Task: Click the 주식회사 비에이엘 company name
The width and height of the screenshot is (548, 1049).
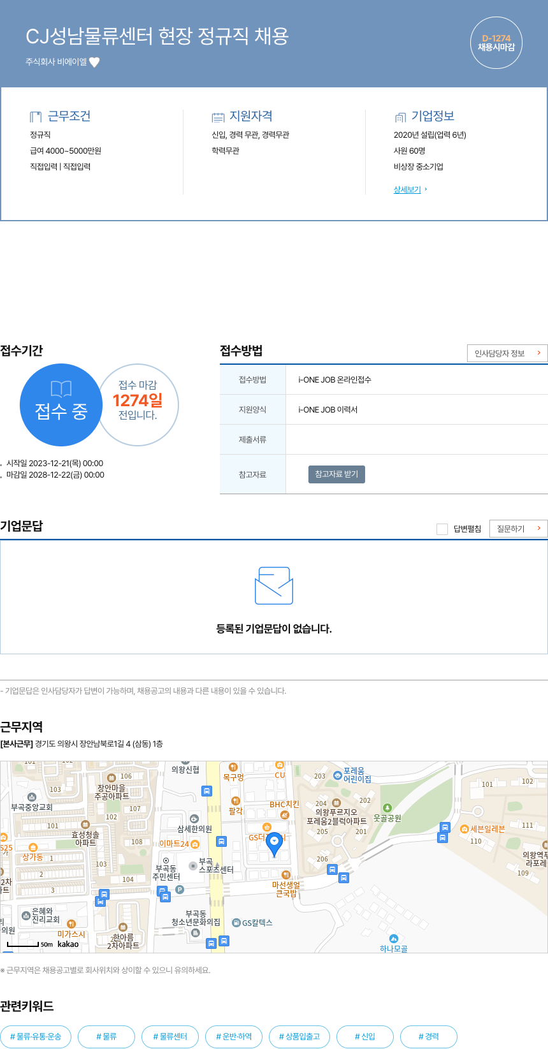Action: click(56, 62)
